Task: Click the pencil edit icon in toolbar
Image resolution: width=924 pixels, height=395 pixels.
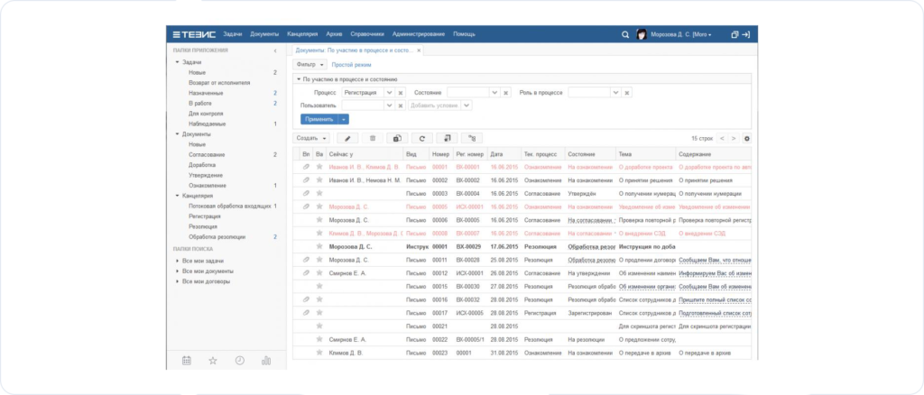Action: click(347, 138)
